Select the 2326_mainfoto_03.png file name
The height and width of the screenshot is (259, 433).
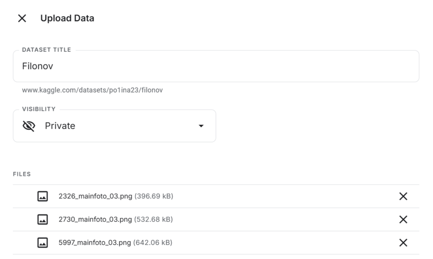click(x=95, y=196)
